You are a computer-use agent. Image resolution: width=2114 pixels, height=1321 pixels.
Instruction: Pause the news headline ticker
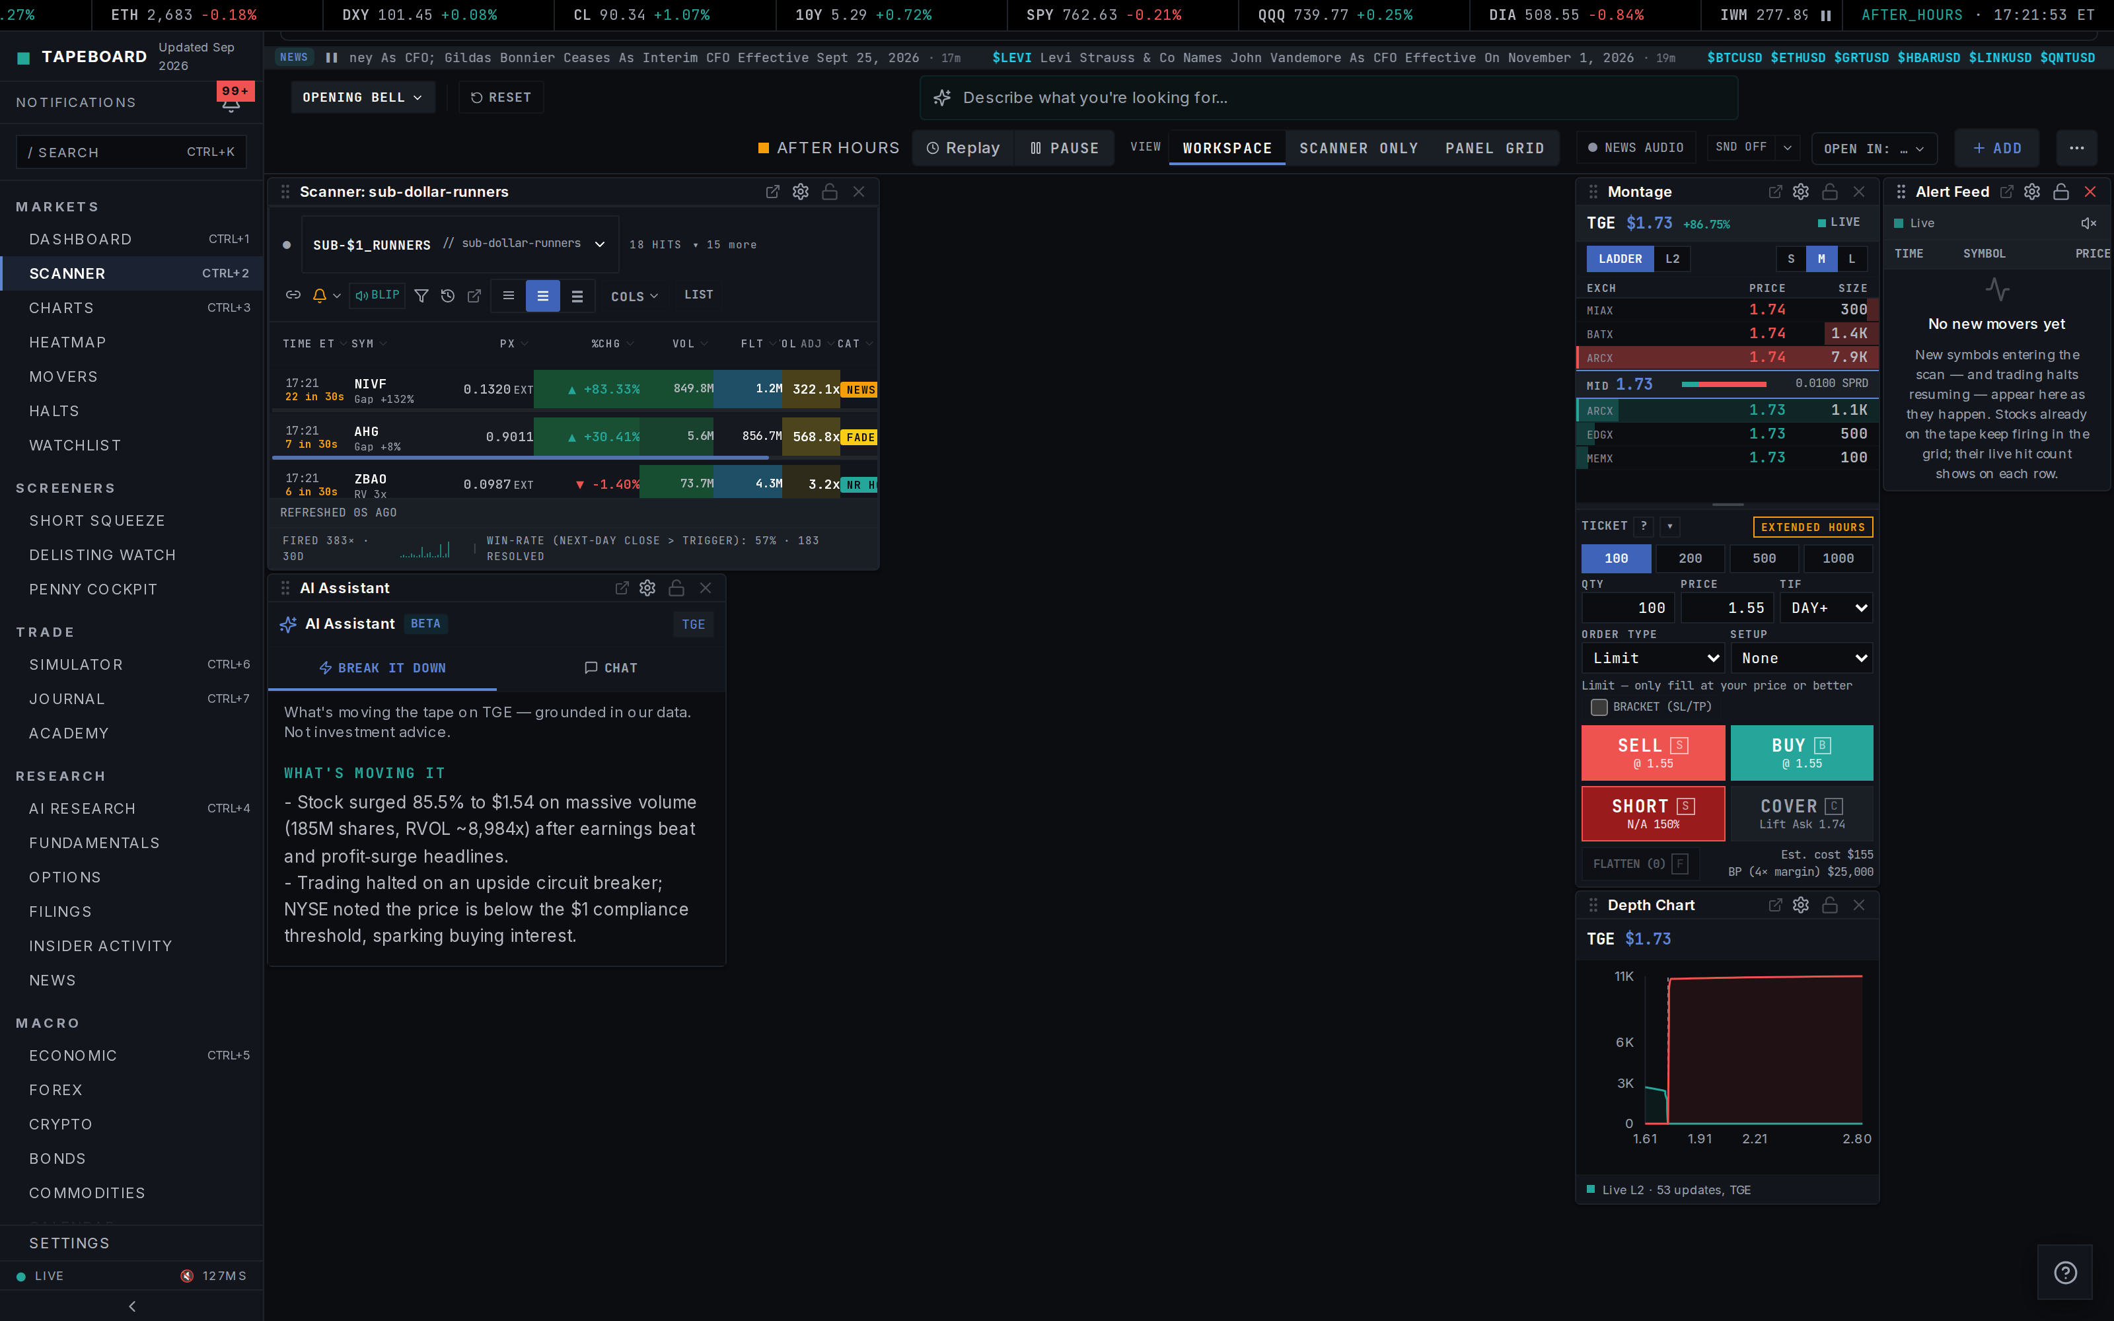pyautogui.click(x=331, y=57)
